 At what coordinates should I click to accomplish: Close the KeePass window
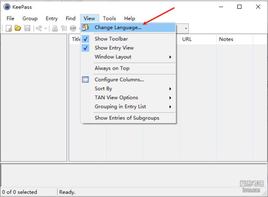click(x=258, y=7)
